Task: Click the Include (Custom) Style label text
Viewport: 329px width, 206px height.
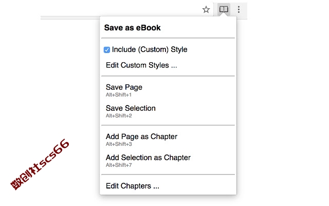Action: pyautogui.click(x=150, y=49)
